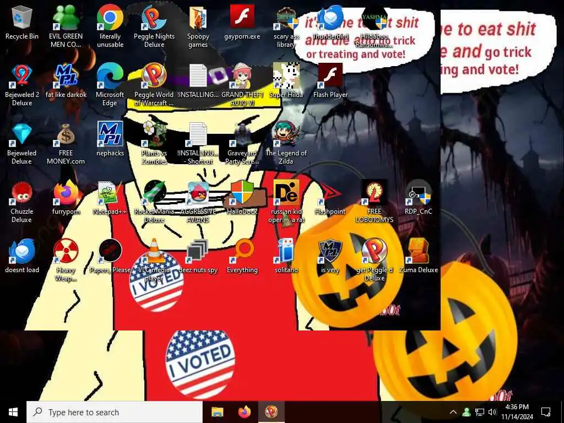The height and width of the screenshot is (423, 564).
Task: Open the Action Center notifications icon
Action: 546,412
